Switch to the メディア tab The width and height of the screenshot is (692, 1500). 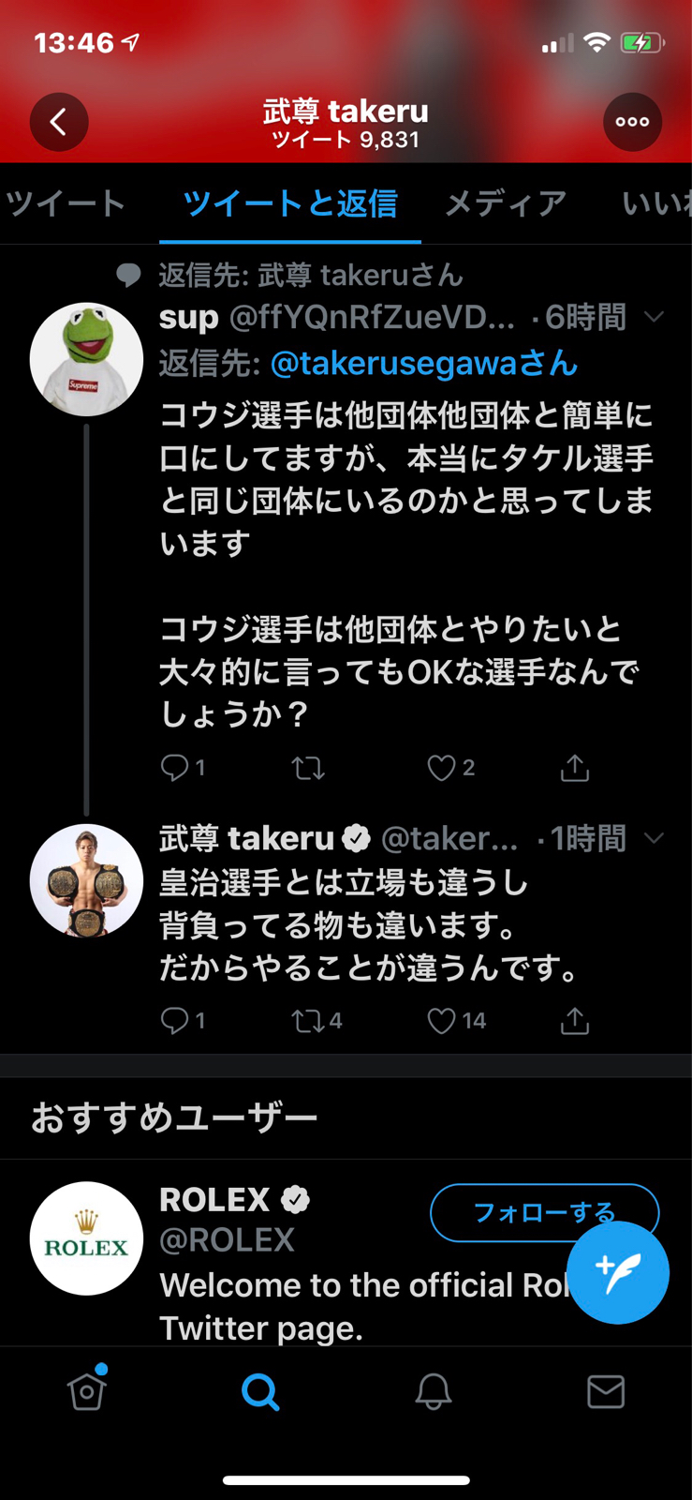pyautogui.click(x=506, y=203)
